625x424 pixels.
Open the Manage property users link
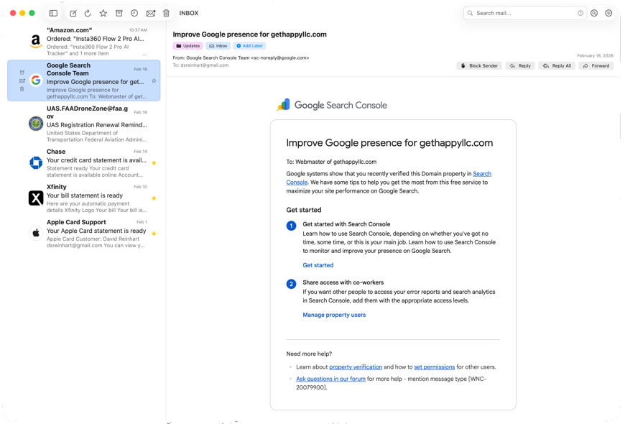334,315
